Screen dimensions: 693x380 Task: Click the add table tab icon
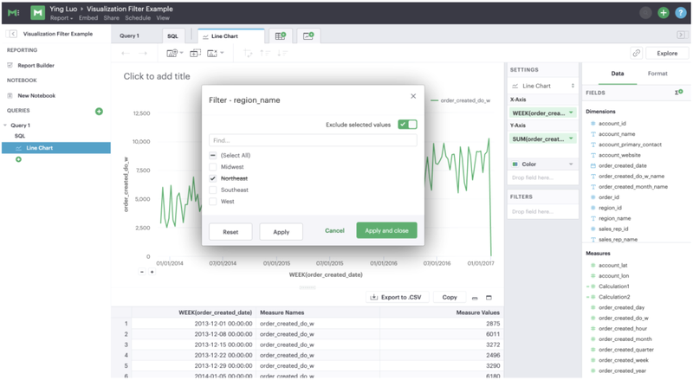pyautogui.click(x=281, y=35)
